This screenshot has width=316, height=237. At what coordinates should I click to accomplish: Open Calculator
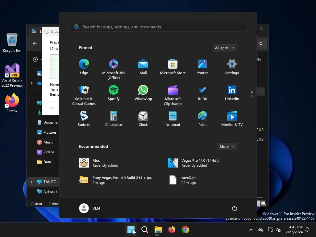[114, 119]
